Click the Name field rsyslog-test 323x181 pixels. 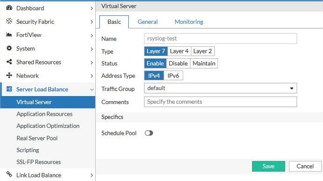coord(220,39)
